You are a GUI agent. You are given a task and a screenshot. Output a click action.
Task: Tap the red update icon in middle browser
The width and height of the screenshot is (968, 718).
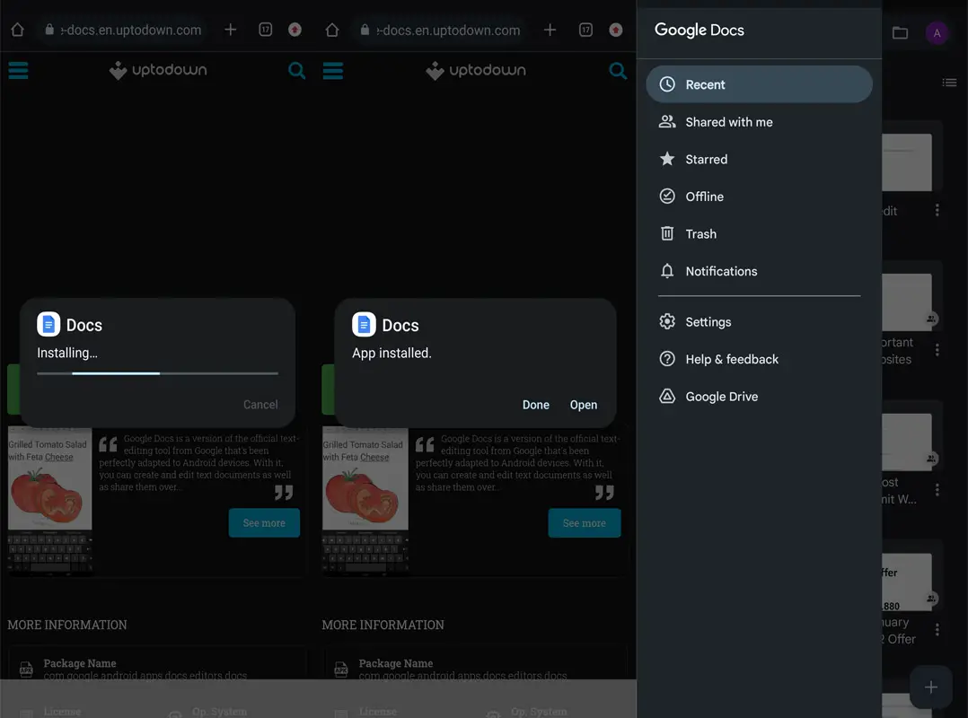[x=615, y=30]
